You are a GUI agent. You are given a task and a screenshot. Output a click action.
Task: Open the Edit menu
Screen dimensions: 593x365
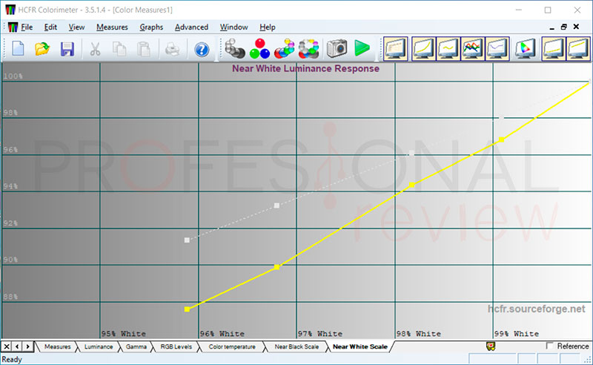tap(50, 27)
